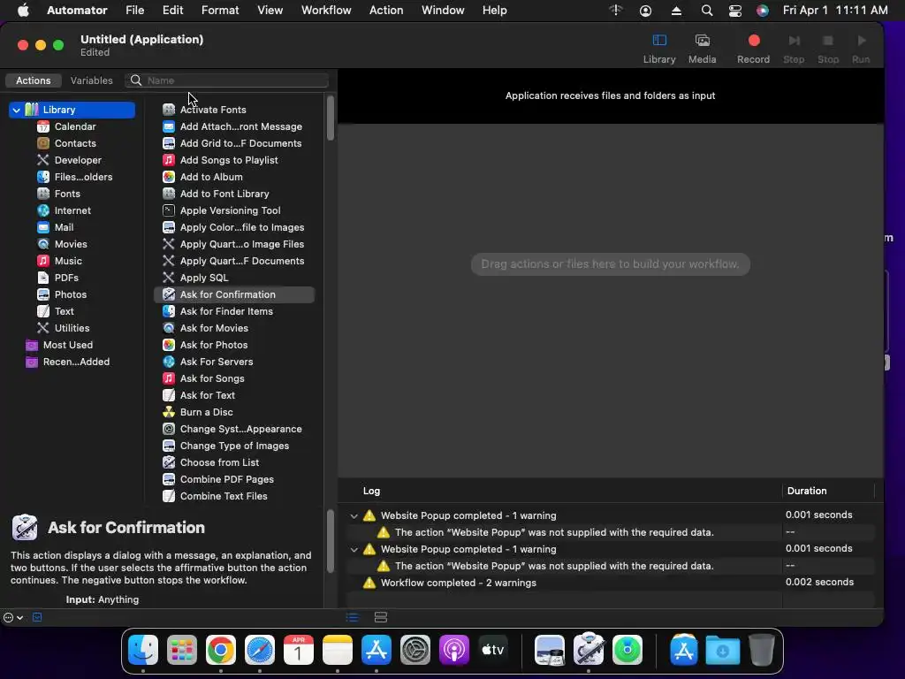Click the Stop toolbar button
The height and width of the screenshot is (679, 905).
click(x=827, y=49)
